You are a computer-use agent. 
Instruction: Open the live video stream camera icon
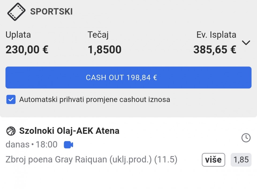[x=68, y=145]
